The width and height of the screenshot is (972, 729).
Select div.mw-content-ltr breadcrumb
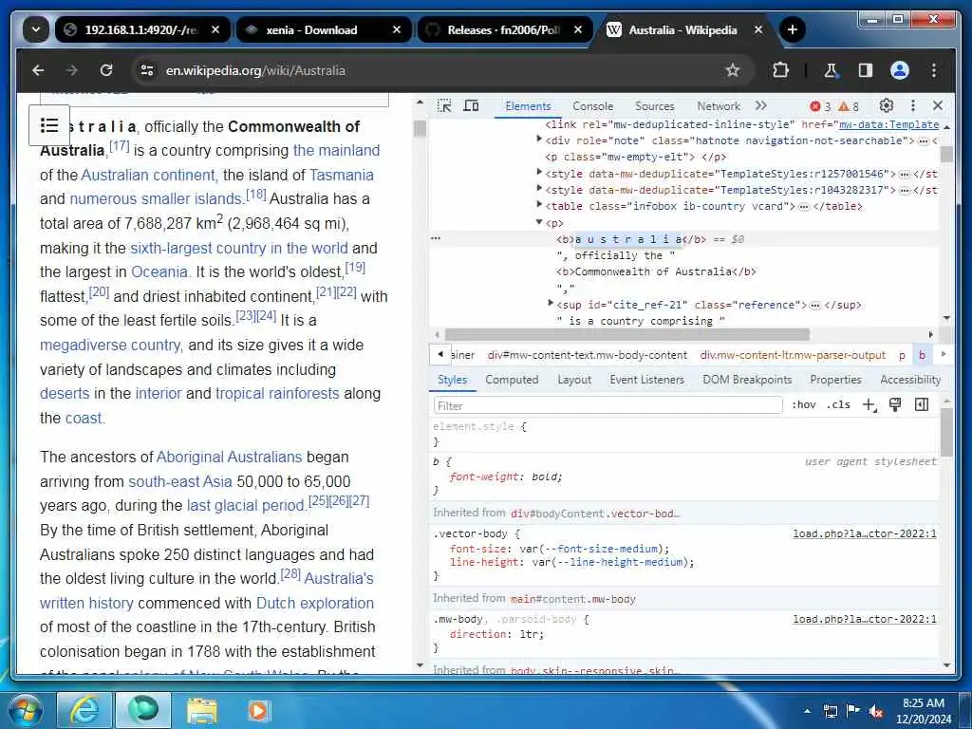793,355
